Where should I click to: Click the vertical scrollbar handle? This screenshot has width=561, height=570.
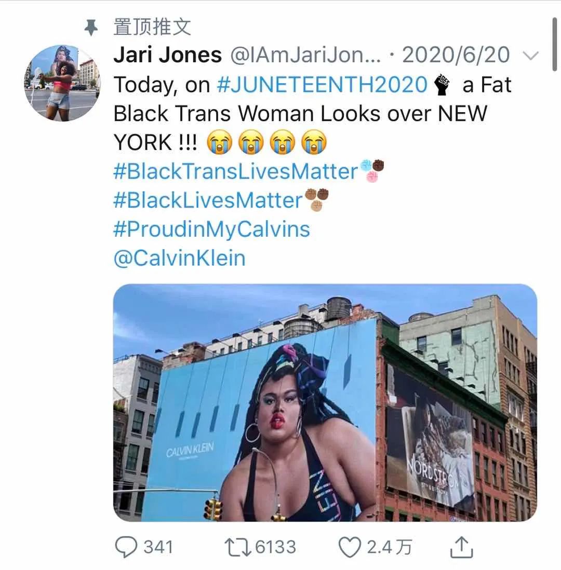click(554, 44)
